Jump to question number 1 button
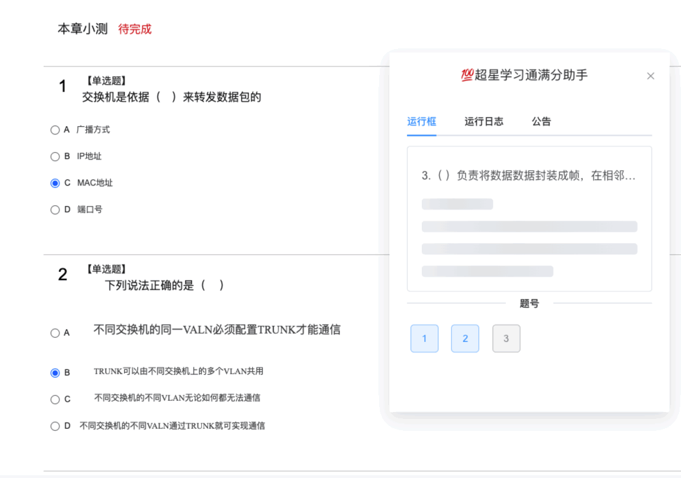The height and width of the screenshot is (487, 681). (425, 338)
